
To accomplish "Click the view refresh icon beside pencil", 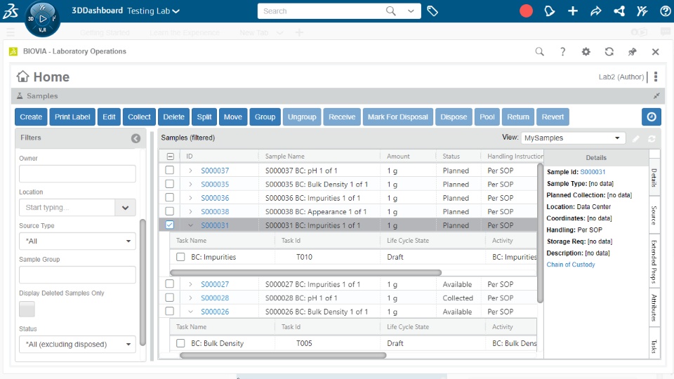I will click(652, 138).
